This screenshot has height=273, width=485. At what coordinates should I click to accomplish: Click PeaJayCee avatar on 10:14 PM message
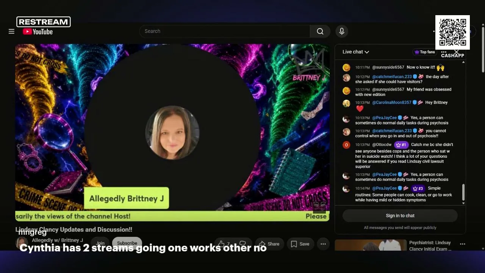[x=346, y=189]
